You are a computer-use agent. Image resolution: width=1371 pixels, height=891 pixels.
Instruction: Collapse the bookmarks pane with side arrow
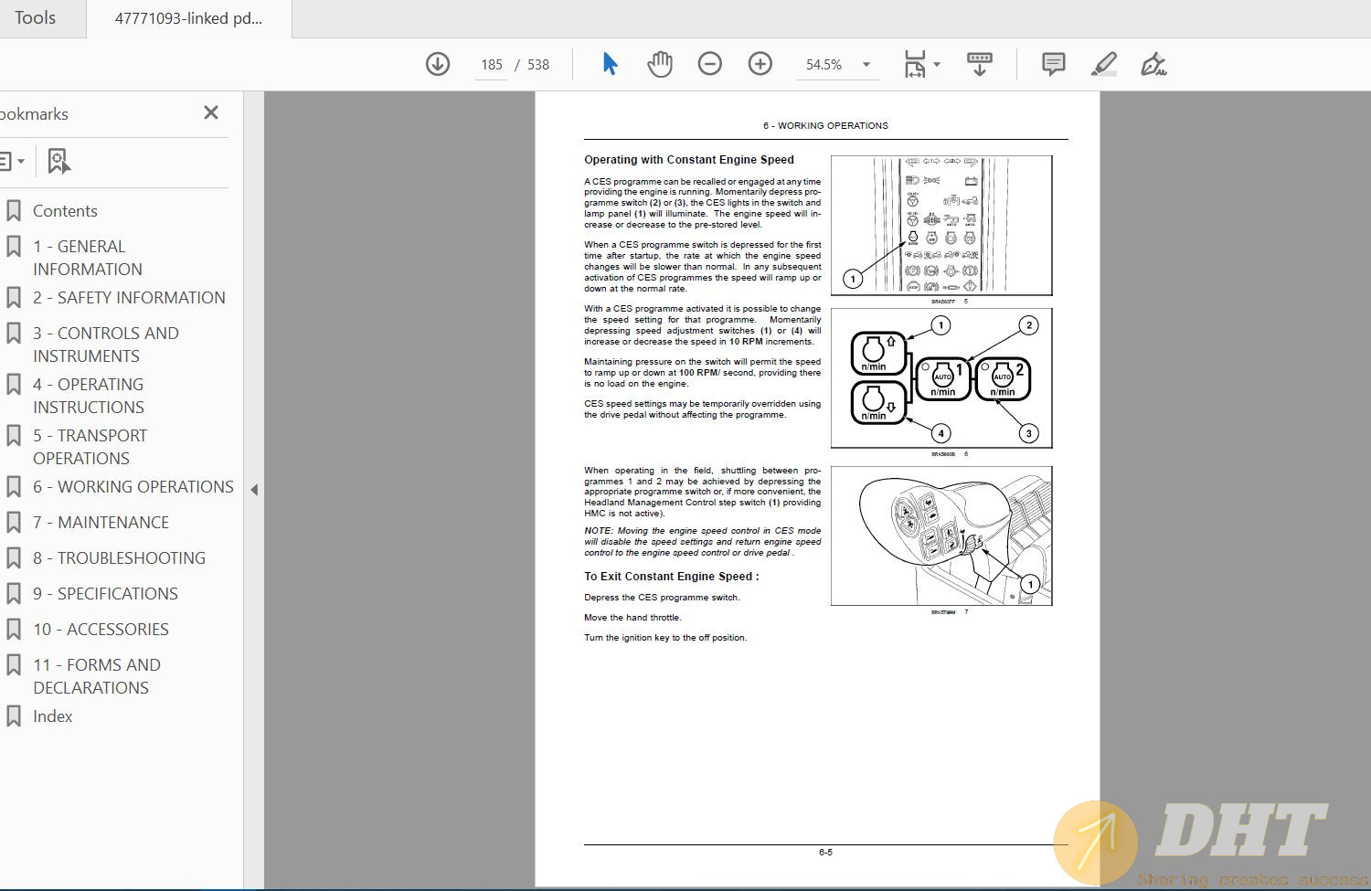(254, 490)
